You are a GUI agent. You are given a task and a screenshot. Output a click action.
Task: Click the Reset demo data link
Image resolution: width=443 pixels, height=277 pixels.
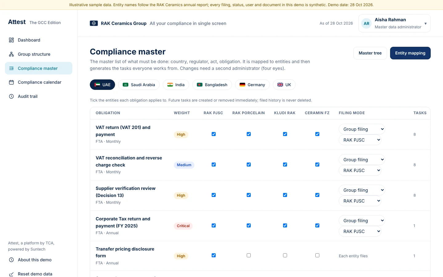[x=38, y=274]
